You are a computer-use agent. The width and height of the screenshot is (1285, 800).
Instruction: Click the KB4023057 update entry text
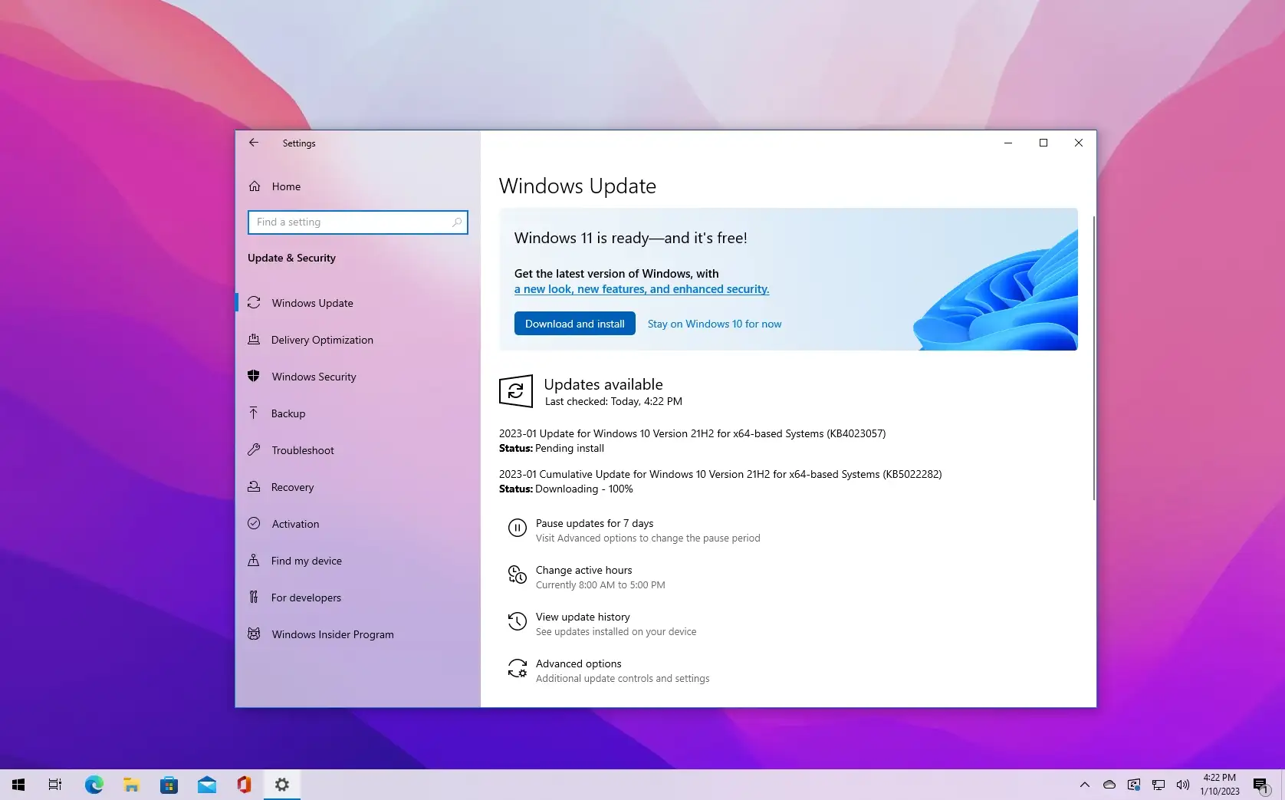tap(692, 433)
